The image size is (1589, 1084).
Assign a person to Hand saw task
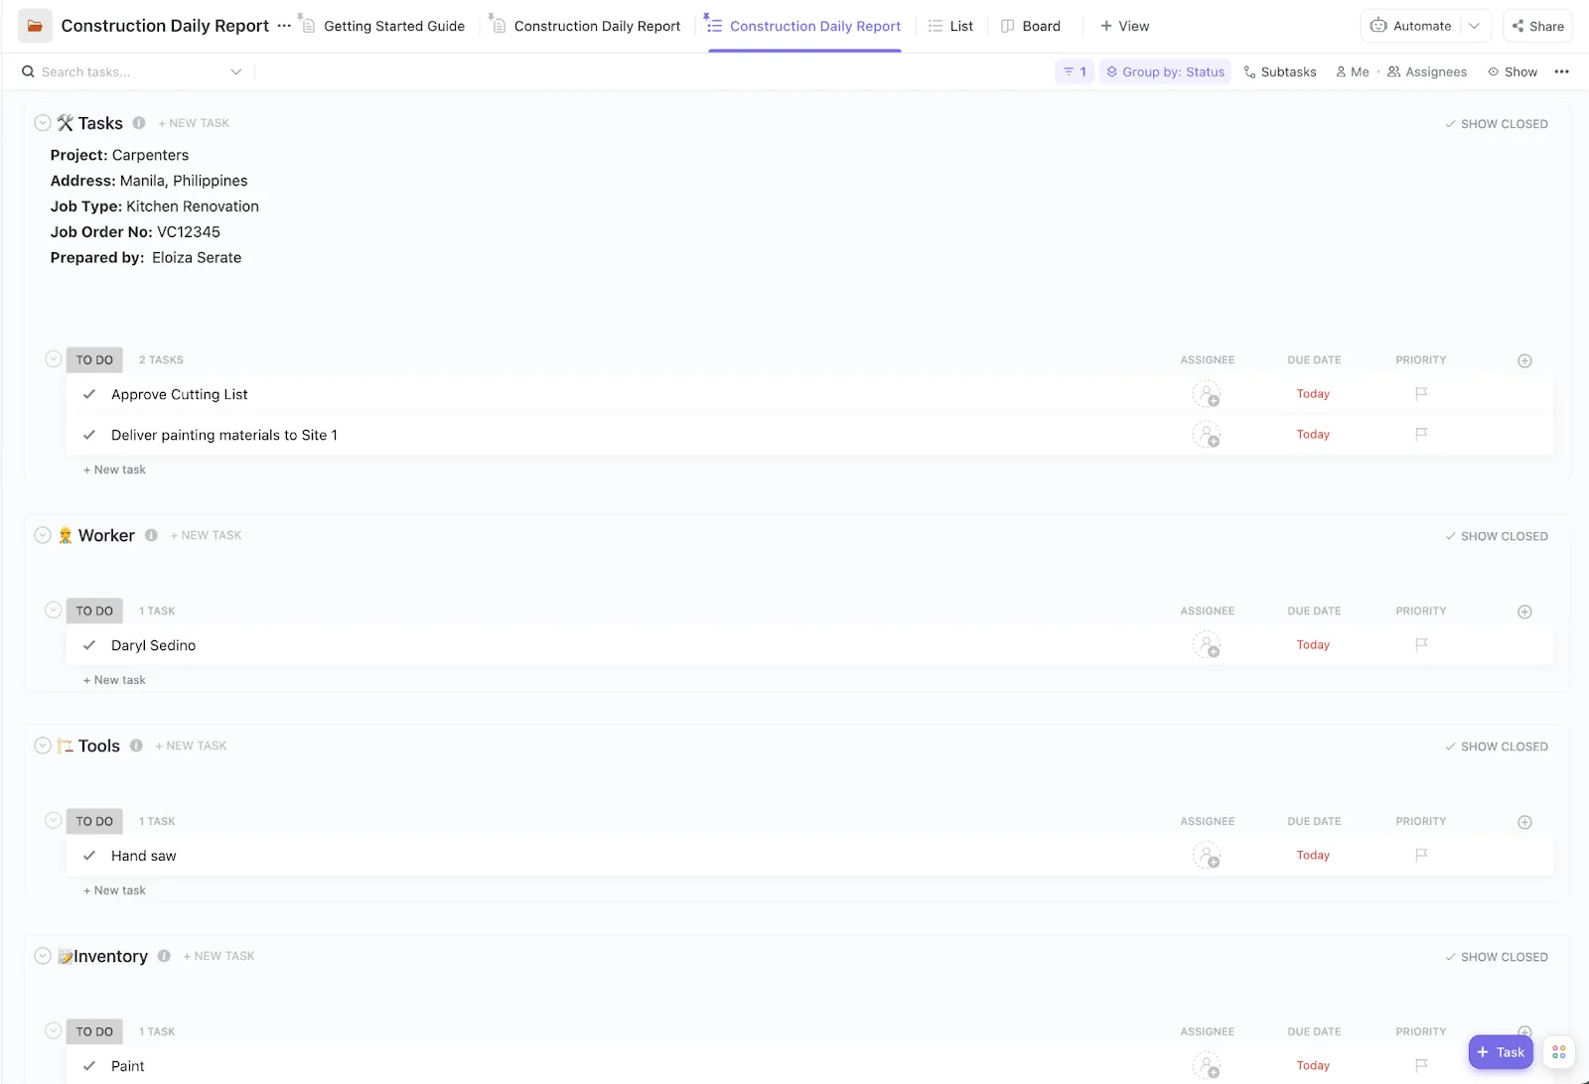(1207, 856)
